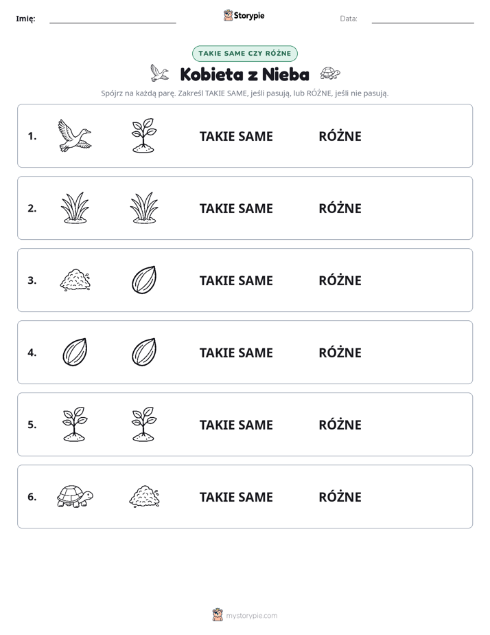Screen dimensions: 490x635
Task: Click the seedling picture in row 1
Action: point(144,135)
